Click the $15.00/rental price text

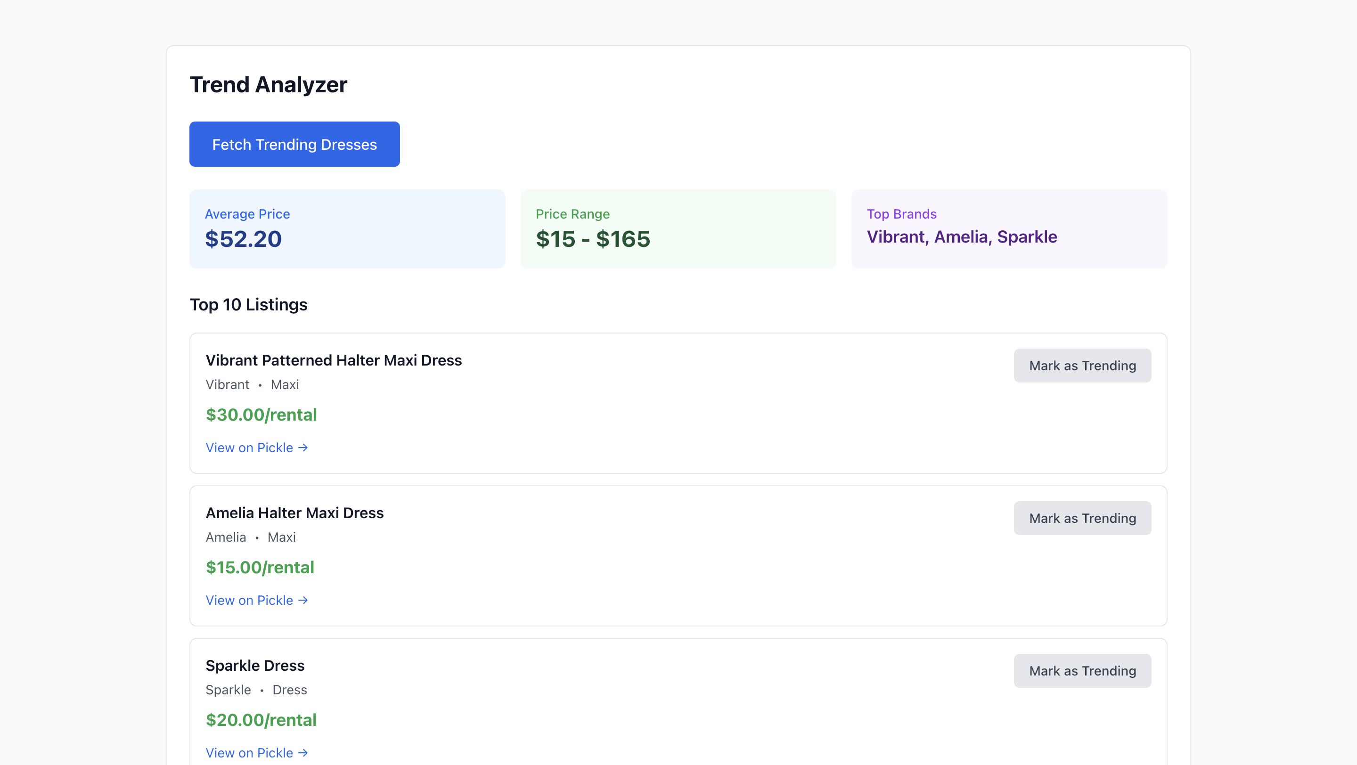coord(260,568)
